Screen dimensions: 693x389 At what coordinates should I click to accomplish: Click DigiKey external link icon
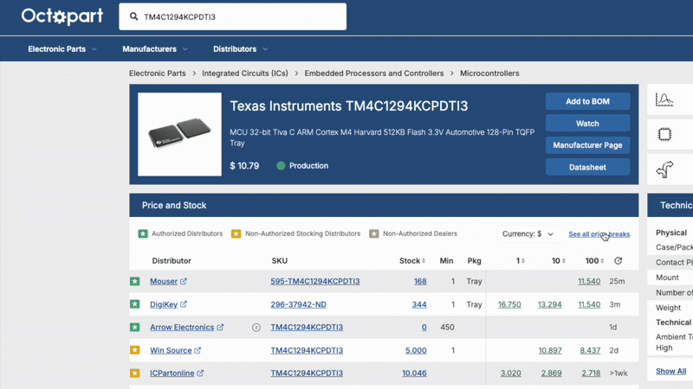coord(184,304)
